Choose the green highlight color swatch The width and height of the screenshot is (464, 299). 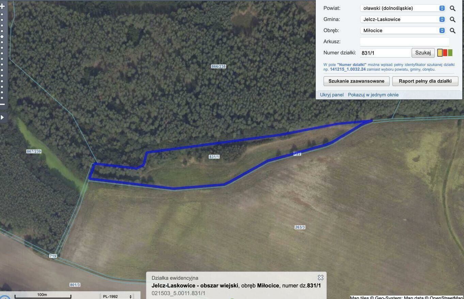[450, 53]
